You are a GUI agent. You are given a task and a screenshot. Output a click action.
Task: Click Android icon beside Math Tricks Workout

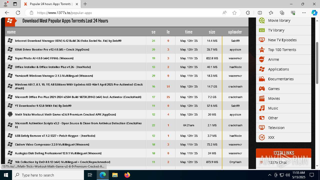point(10,114)
